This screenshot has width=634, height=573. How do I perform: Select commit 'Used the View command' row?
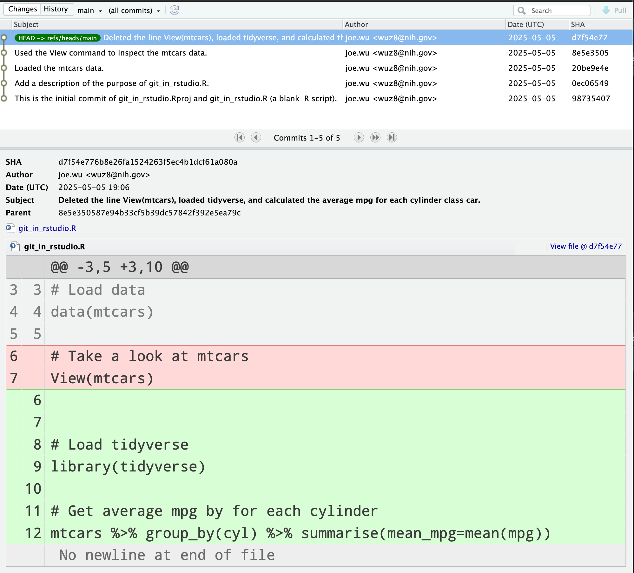pos(110,53)
